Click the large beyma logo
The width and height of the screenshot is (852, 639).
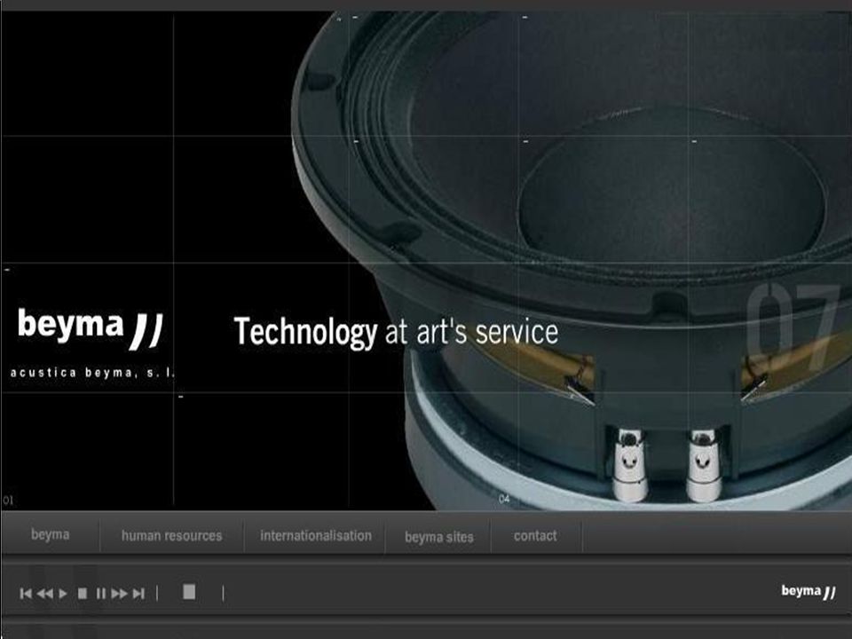click(91, 328)
